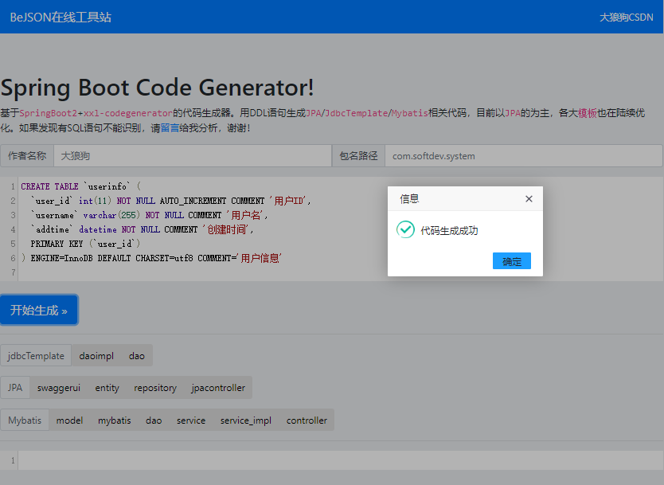Select the controller template tab
This screenshot has width=664, height=485.
307,420
